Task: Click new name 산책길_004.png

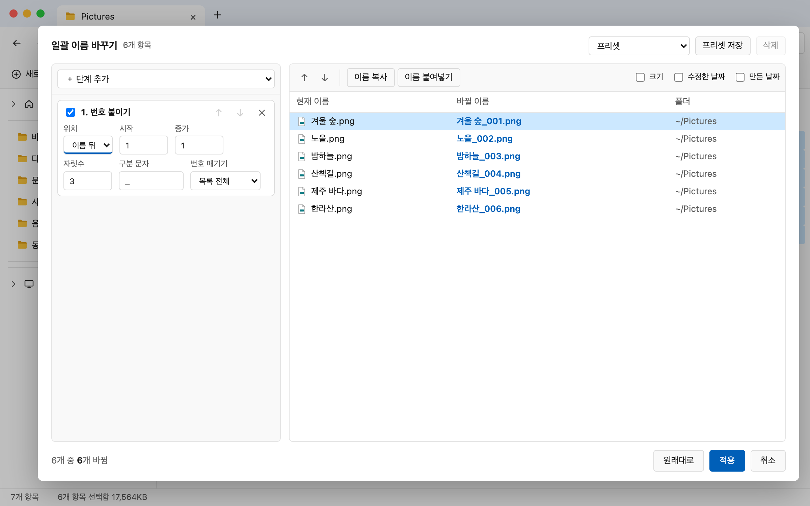Action: click(x=488, y=174)
